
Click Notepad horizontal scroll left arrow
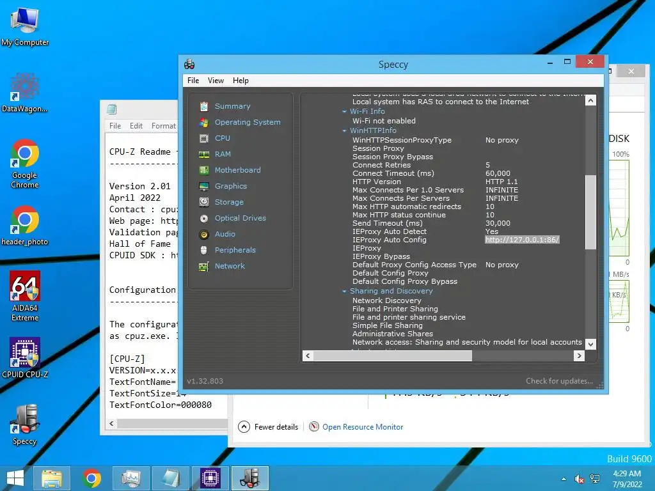click(x=111, y=423)
